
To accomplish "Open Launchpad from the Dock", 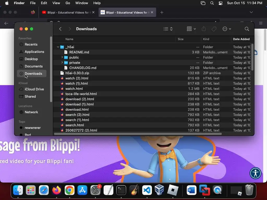I will coord(31,190).
